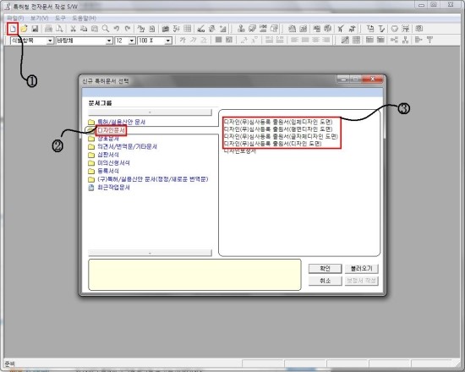Click the 불러오기 button
This screenshot has width=465, height=372.
tap(362, 269)
